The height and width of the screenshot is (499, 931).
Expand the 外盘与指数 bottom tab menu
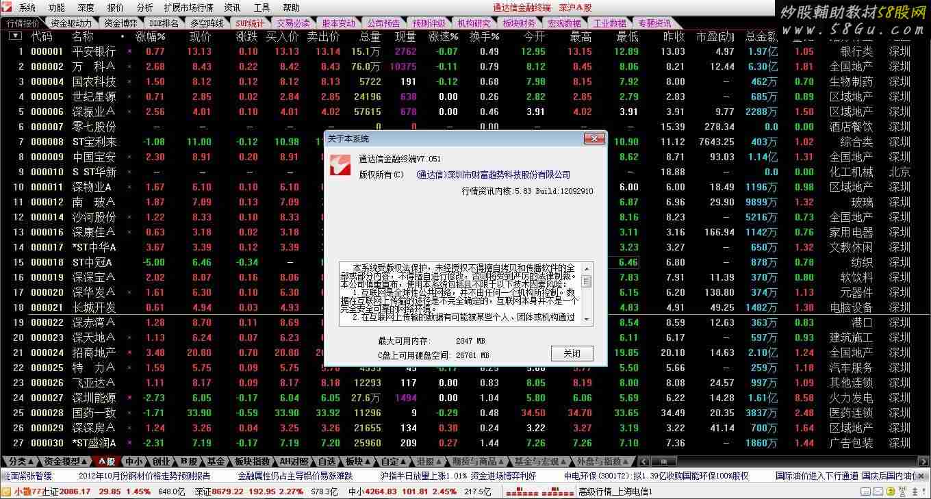602,461
